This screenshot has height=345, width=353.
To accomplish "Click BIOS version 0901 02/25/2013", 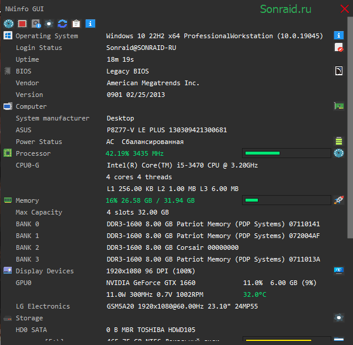I will click(x=136, y=95).
